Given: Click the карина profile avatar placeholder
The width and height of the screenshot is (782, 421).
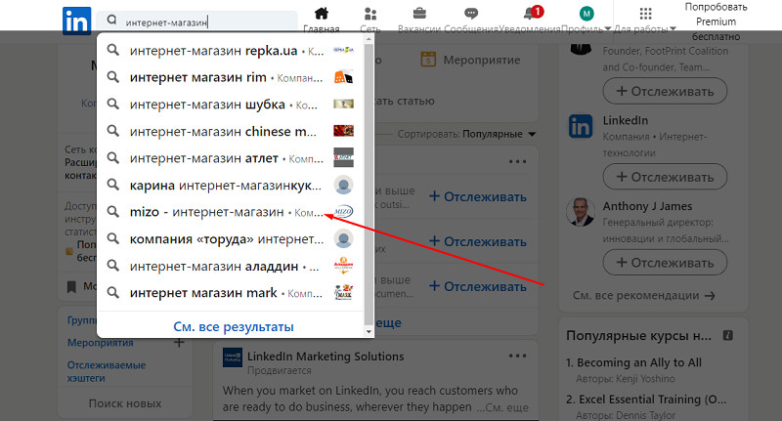Looking at the screenshot, I should pyautogui.click(x=343, y=185).
